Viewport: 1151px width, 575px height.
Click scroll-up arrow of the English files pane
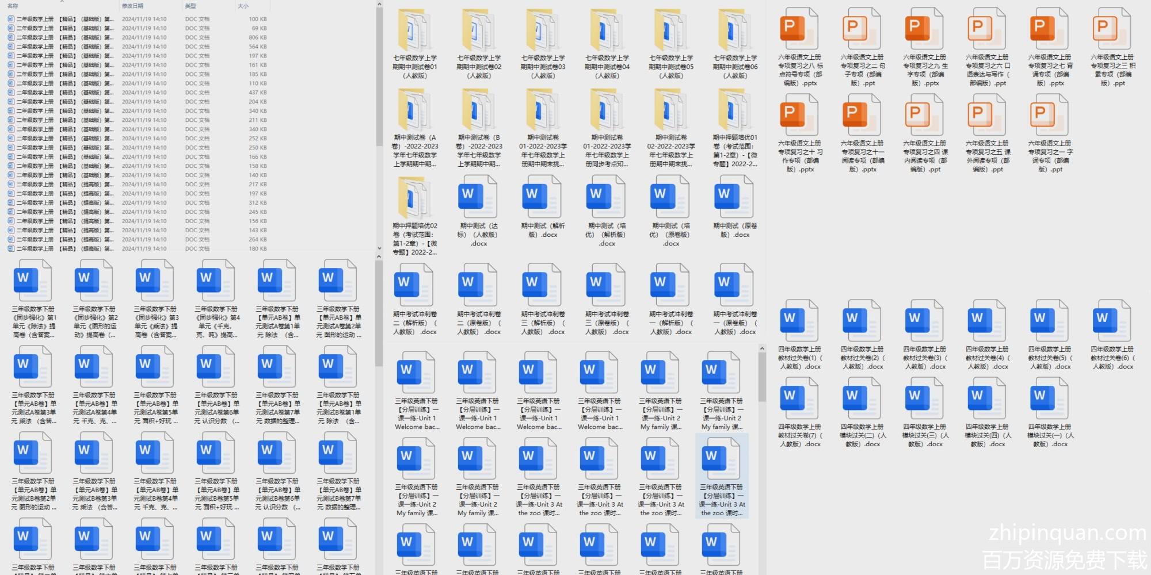[x=762, y=348]
